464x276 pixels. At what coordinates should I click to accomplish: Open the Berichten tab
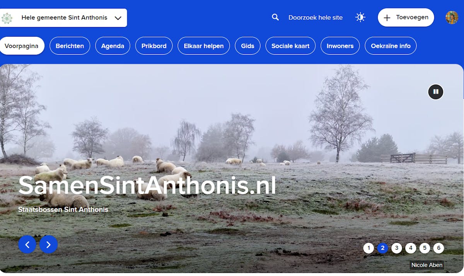pyautogui.click(x=70, y=46)
